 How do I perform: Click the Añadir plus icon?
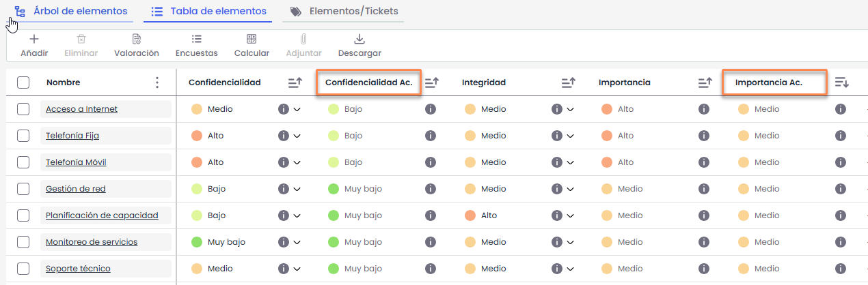coord(34,40)
